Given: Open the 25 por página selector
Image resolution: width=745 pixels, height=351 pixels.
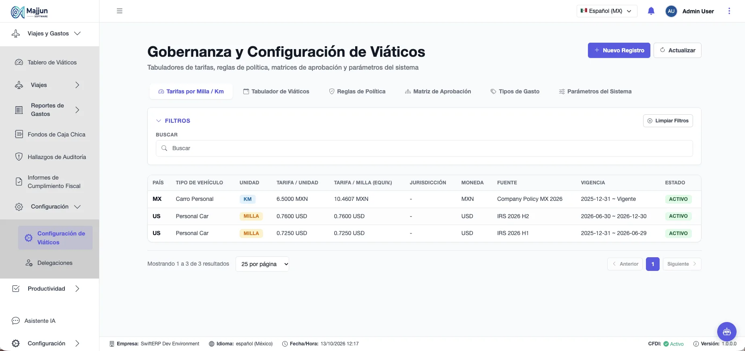Looking at the screenshot, I should pyautogui.click(x=262, y=264).
